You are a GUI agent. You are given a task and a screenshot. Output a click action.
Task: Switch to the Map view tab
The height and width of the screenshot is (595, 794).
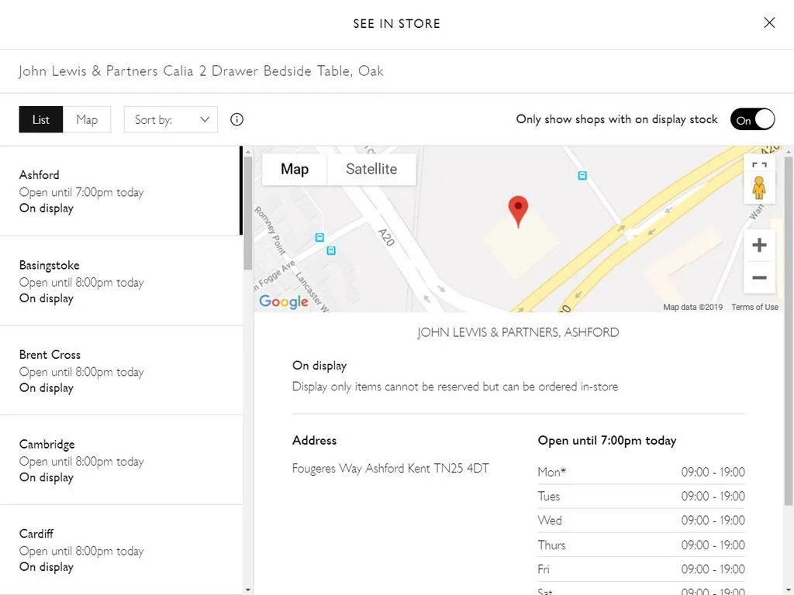[x=87, y=119]
